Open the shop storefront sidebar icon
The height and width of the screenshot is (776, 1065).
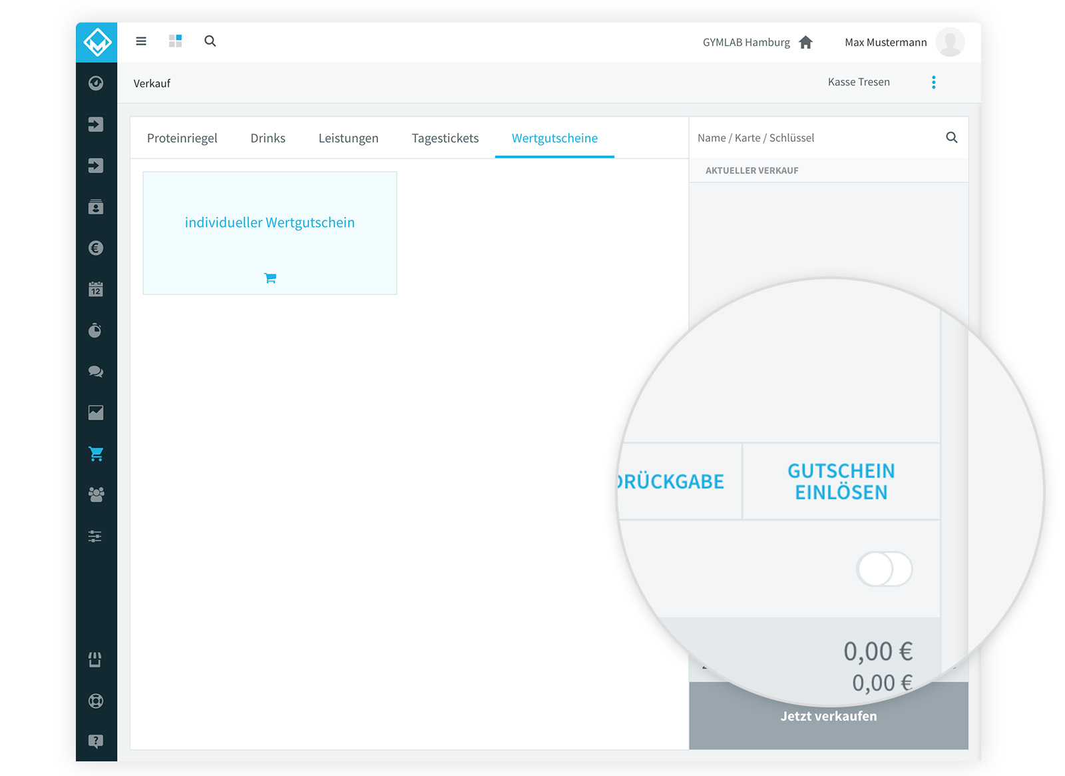tap(95, 659)
